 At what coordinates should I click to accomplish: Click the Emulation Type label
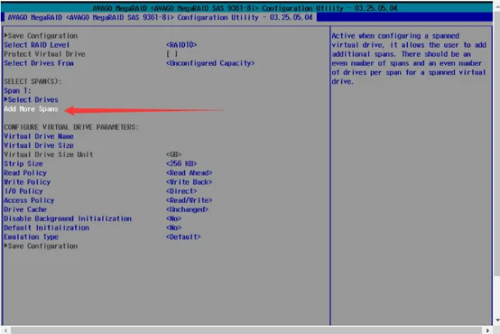pos(31,237)
